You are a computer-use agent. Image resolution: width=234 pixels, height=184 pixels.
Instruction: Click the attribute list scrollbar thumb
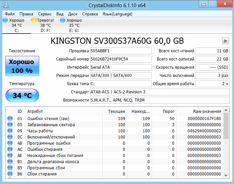click(226, 126)
